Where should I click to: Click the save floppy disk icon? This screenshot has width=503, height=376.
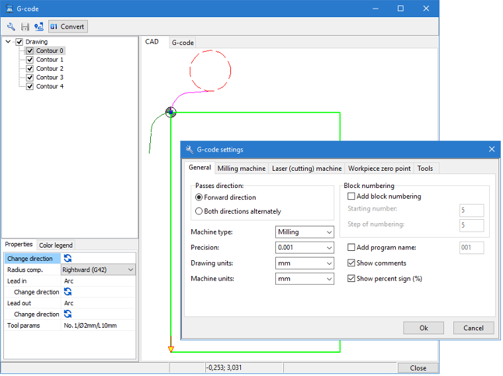25,26
